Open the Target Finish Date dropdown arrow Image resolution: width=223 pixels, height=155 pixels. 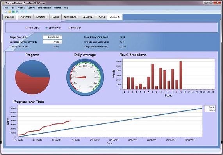pyautogui.click(x=61, y=37)
